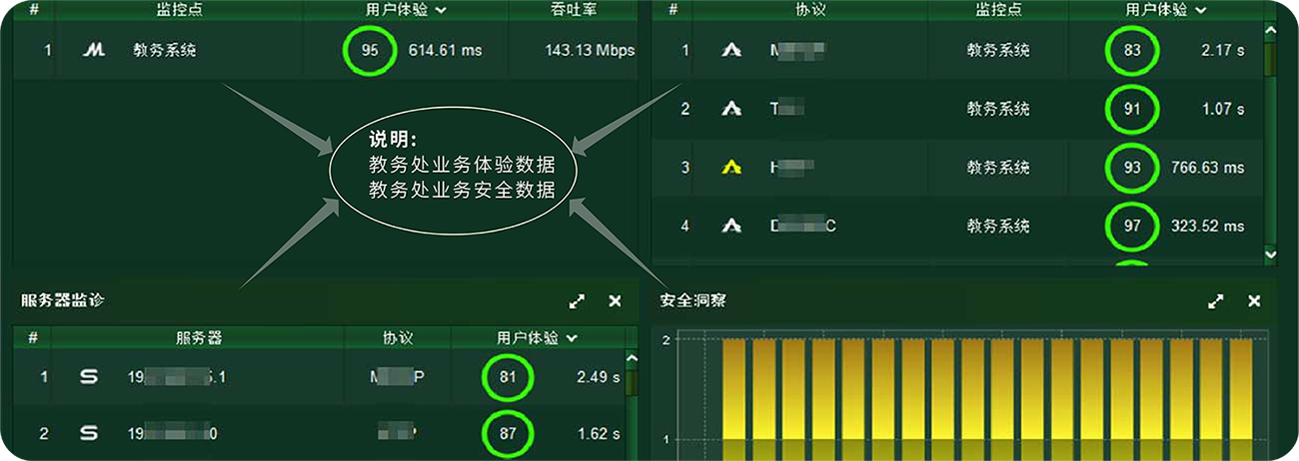Click the user experience score 95
Viewport: 1299px width, 461px height.
click(370, 50)
